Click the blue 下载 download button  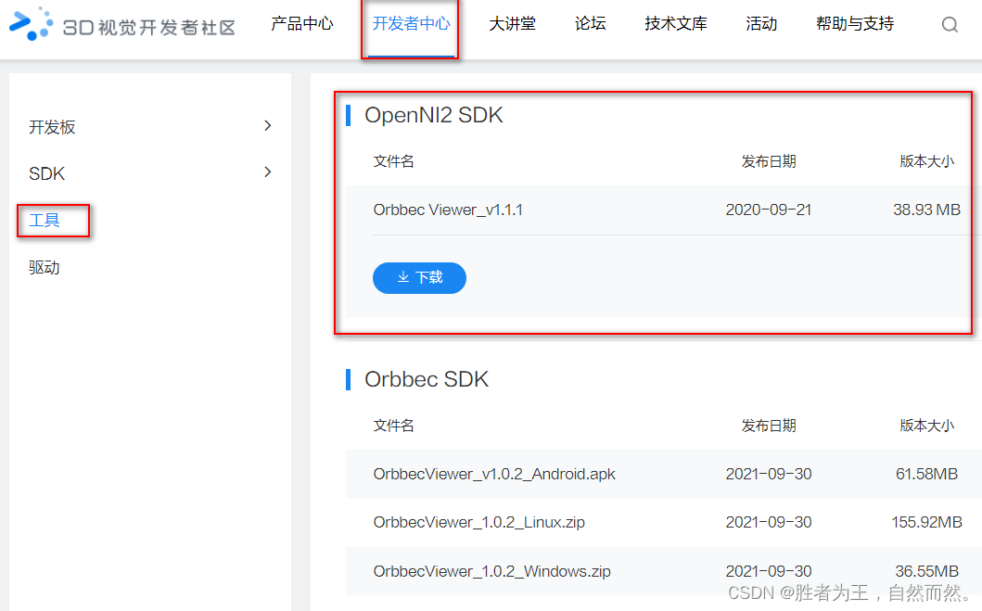pos(419,277)
